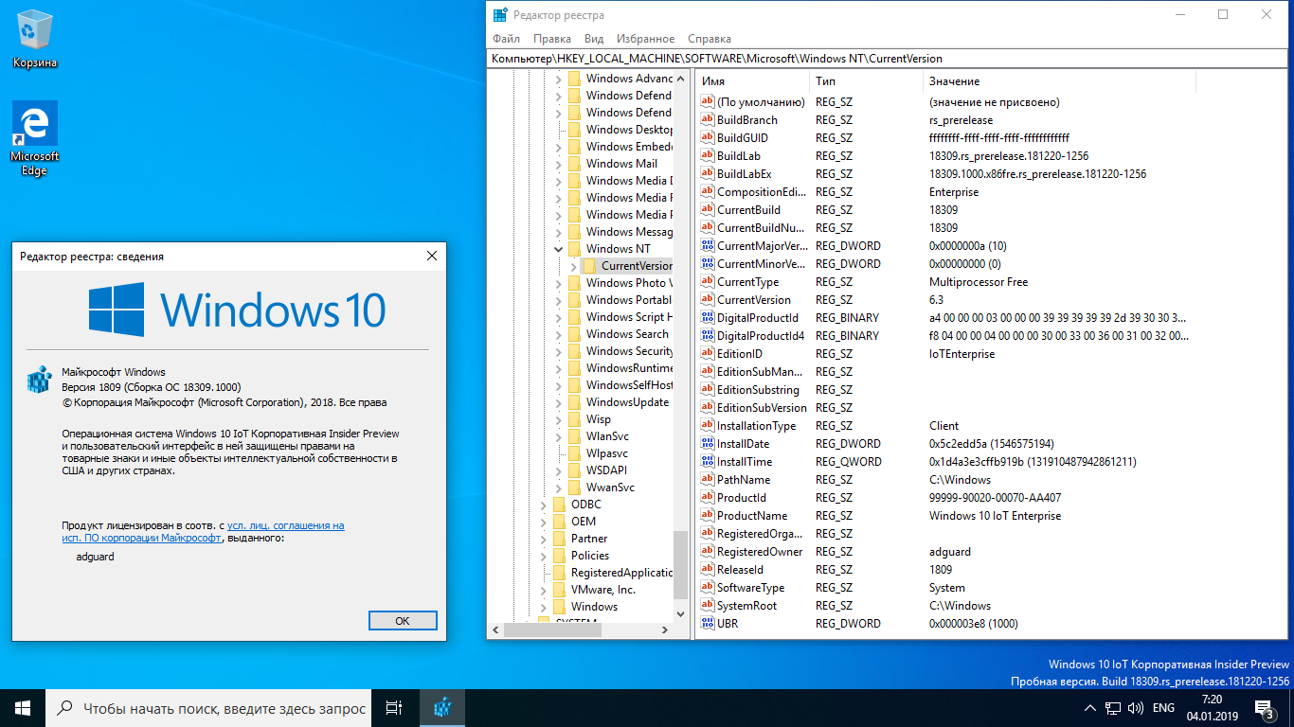Screen dimensions: 1294x727
Task: Expand the CurrentVersion tree node
Action: pyautogui.click(x=573, y=266)
